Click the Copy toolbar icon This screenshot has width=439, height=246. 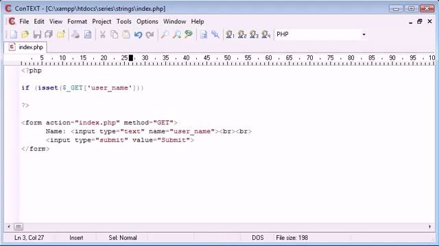(115, 34)
